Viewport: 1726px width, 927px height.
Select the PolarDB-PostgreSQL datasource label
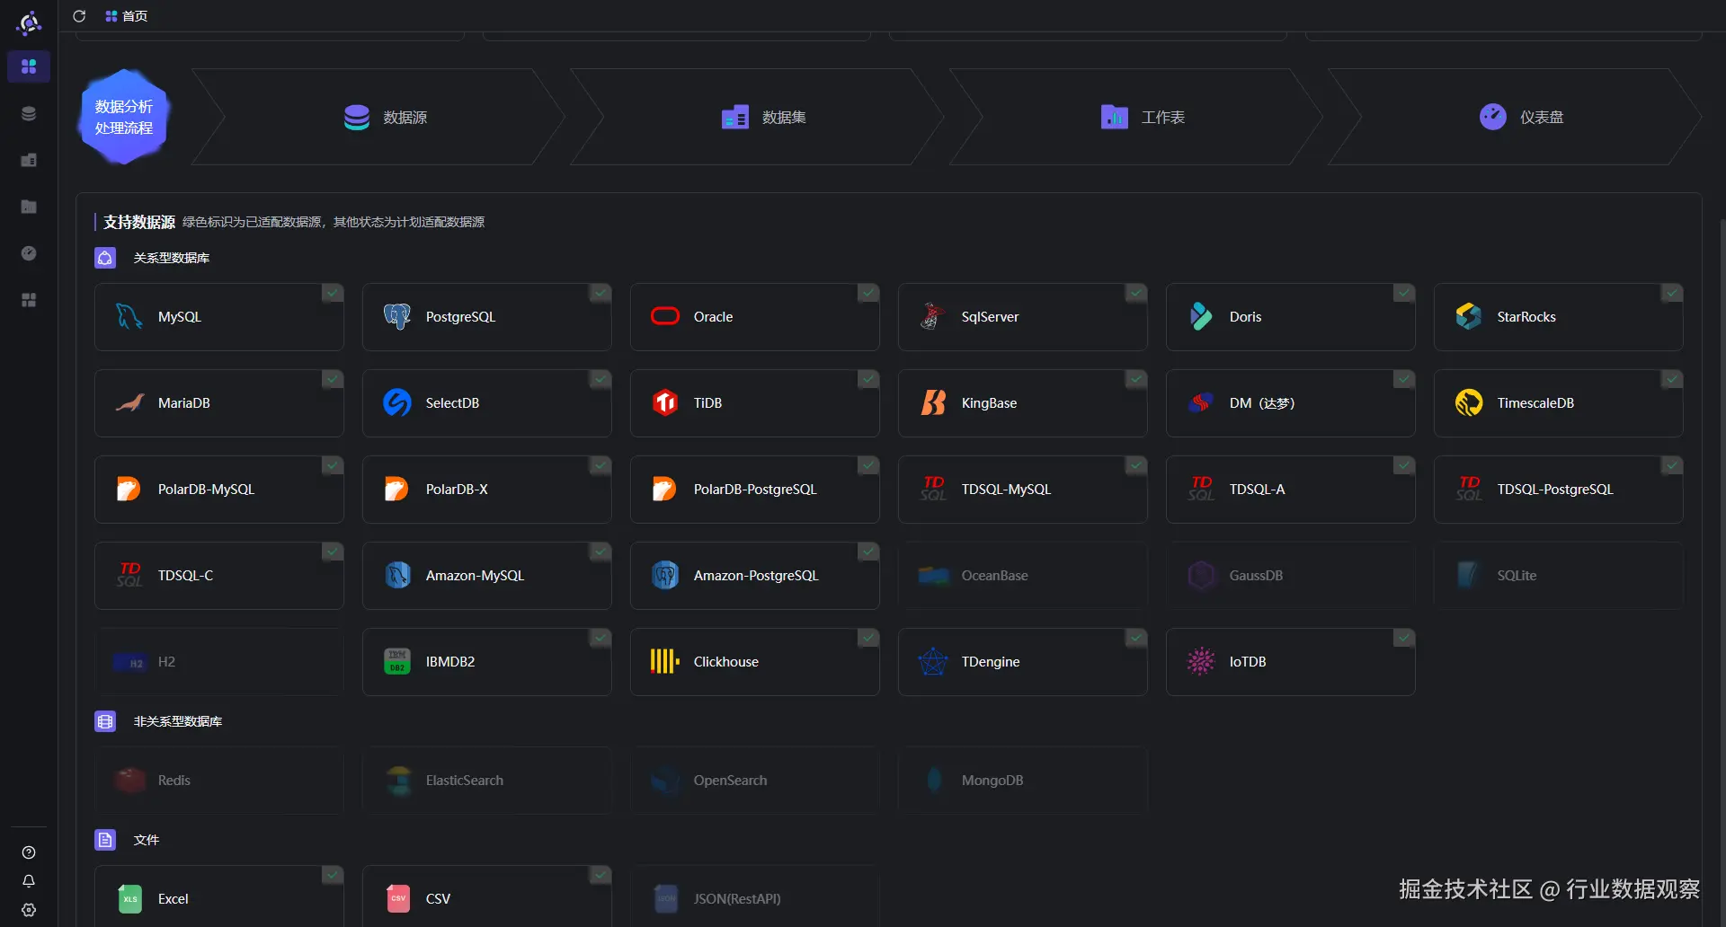coord(755,490)
